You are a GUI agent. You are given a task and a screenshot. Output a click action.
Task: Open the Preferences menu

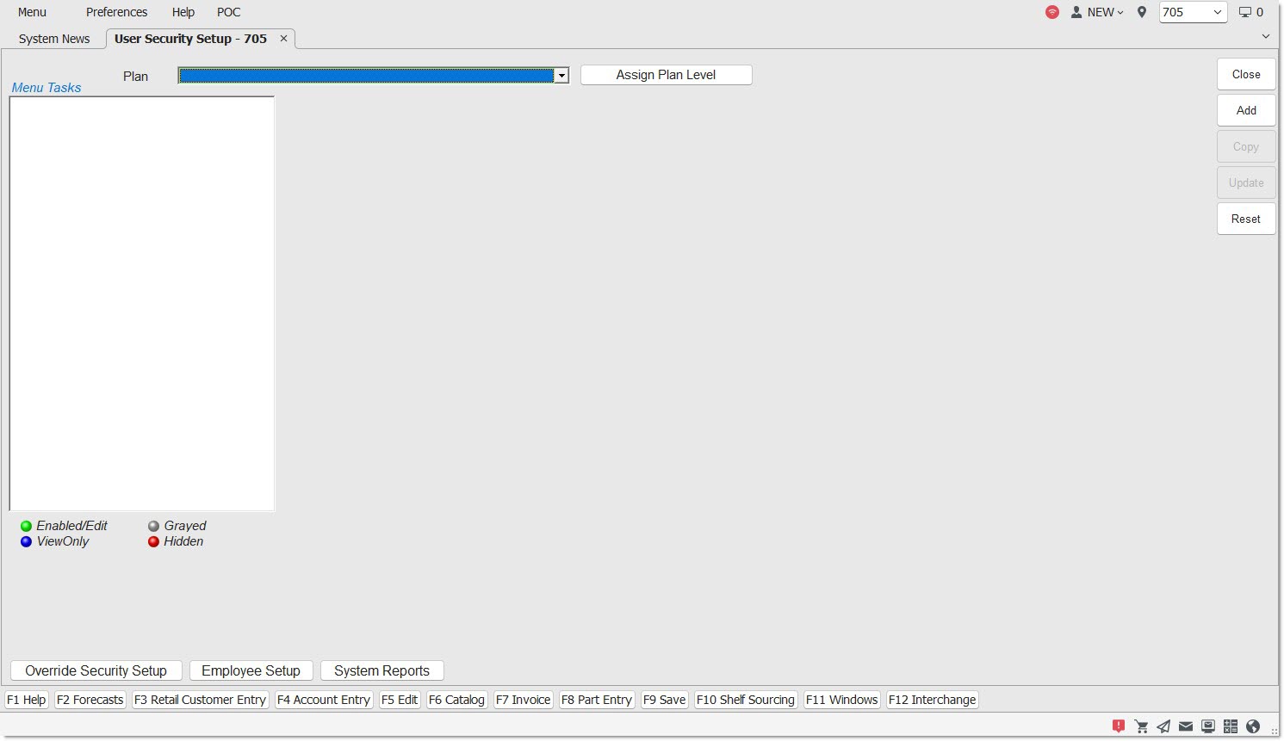pyautogui.click(x=116, y=12)
